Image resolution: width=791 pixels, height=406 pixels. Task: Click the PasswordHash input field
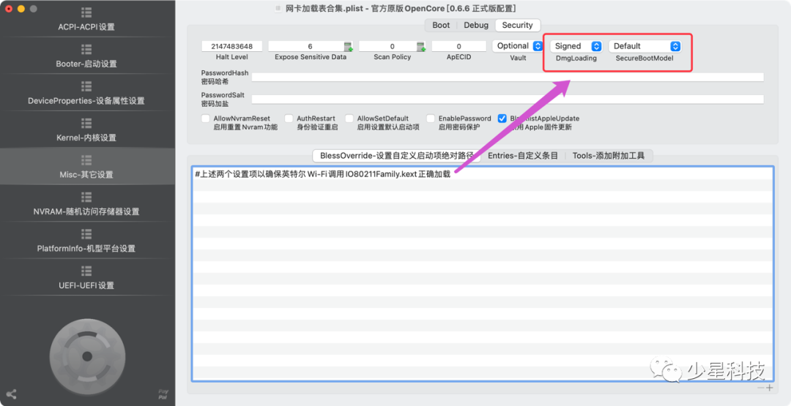[507, 77]
